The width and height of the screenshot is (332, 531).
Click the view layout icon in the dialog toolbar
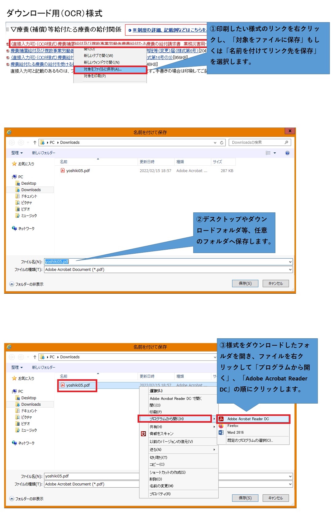click(x=268, y=153)
